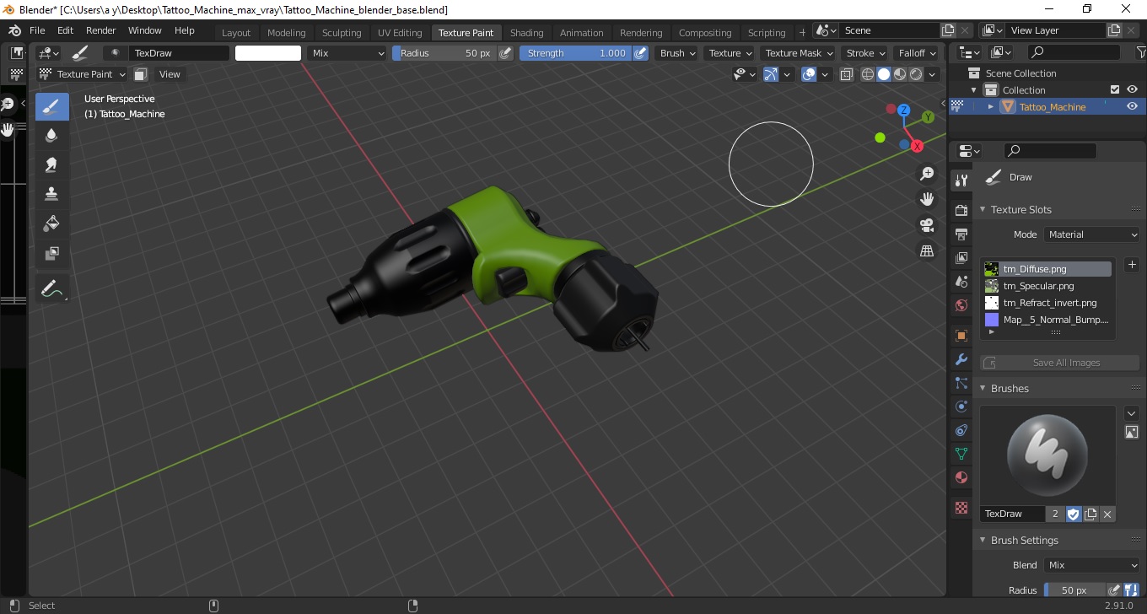The image size is (1147, 614).
Task: Open the Texture properties tab
Action: pos(961,508)
